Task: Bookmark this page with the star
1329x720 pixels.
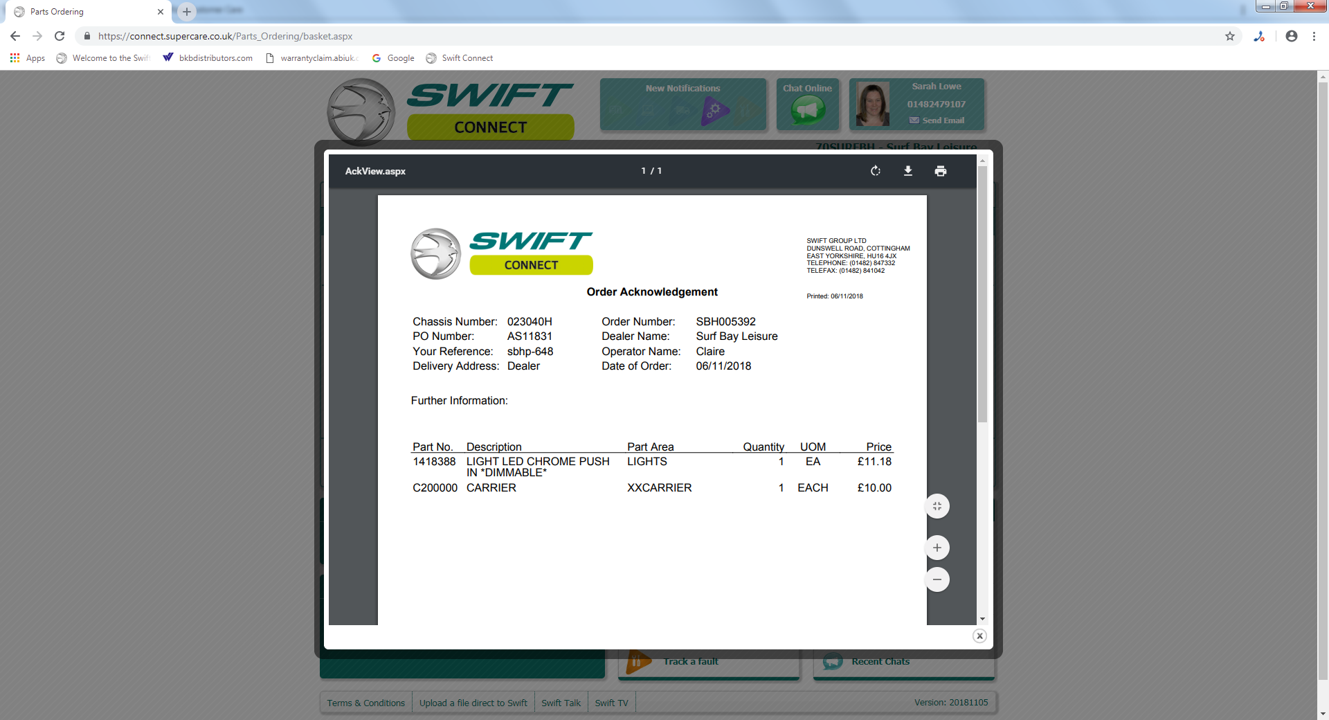Action: click(x=1230, y=36)
